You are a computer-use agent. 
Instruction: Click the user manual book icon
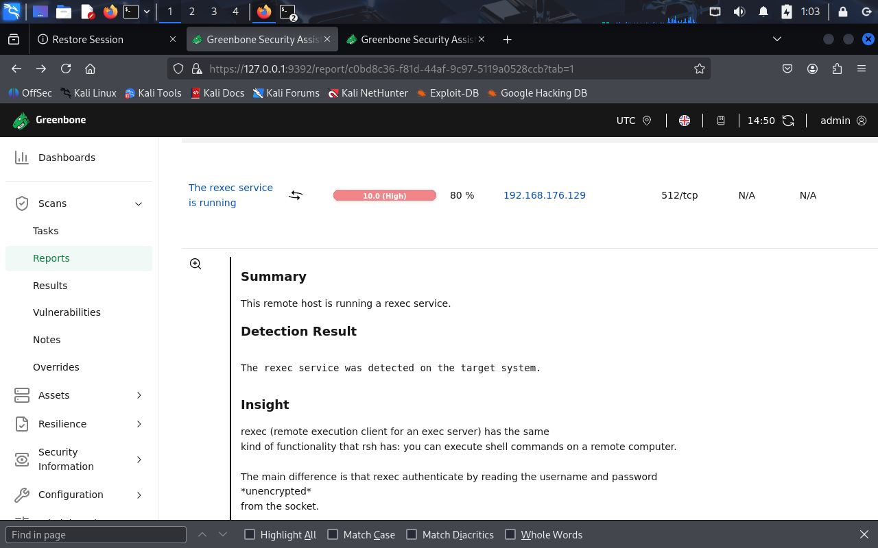click(x=720, y=120)
